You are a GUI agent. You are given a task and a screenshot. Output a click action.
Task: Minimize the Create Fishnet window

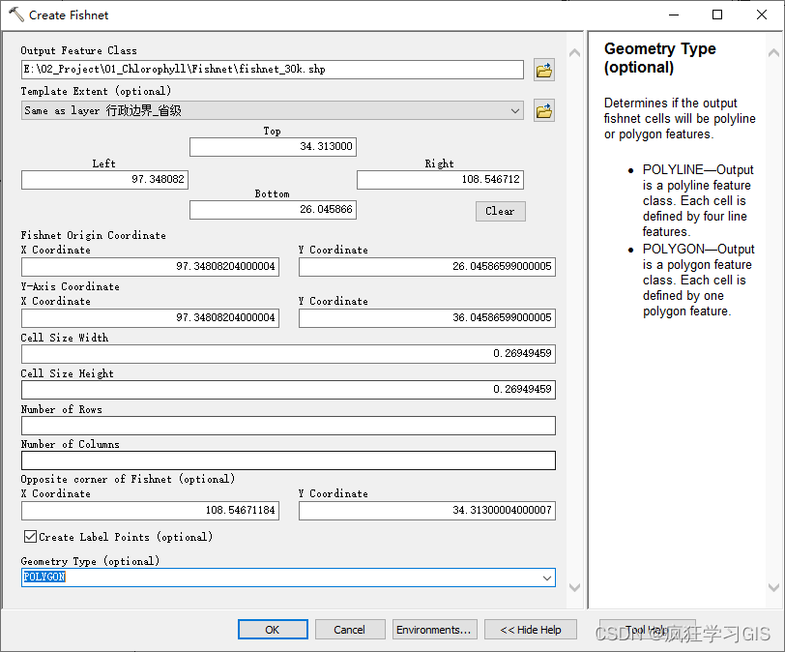[674, 15]
